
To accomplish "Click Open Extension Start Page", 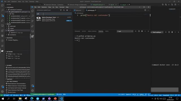I will [x=15, y=90].
